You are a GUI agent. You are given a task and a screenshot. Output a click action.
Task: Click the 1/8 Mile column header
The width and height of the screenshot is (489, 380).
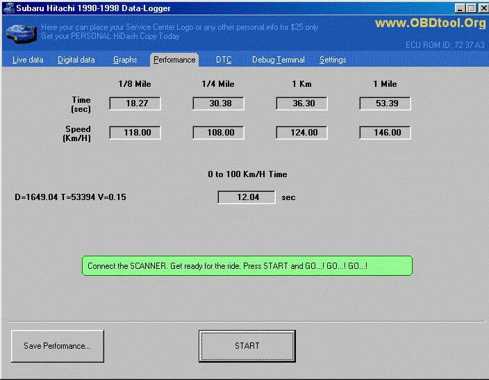click(x=135, y=84)
